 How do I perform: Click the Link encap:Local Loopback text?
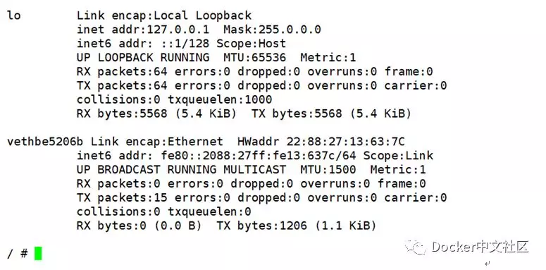pos(164,16)
